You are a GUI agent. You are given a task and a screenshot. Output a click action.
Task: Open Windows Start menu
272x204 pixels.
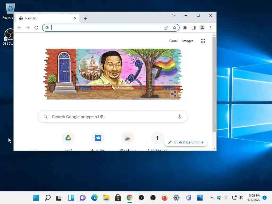click(x=36, y=198)
